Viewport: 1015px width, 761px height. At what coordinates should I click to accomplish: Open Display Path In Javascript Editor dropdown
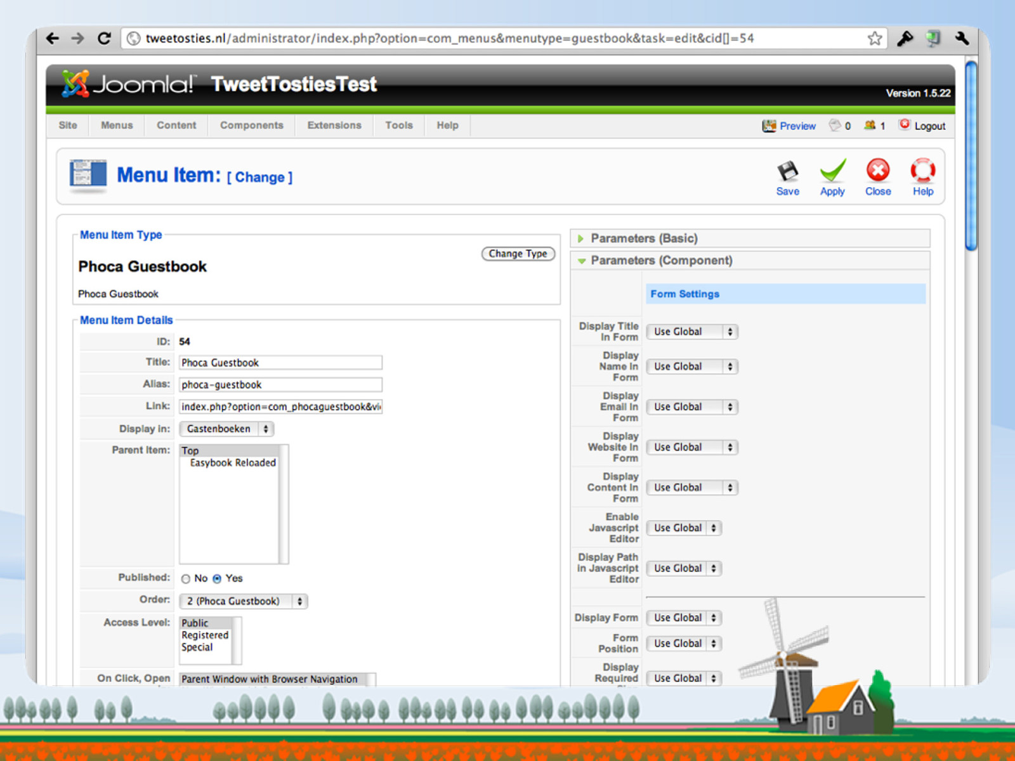coord(684,568)
